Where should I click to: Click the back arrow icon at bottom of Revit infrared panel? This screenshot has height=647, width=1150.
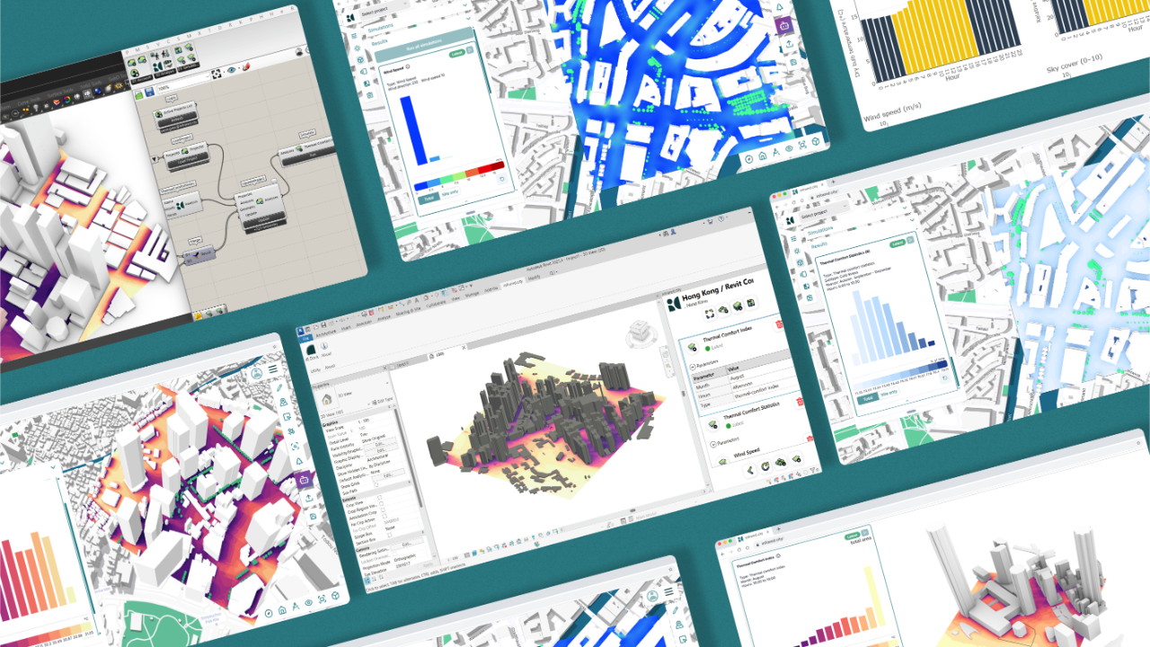[750, 470]
